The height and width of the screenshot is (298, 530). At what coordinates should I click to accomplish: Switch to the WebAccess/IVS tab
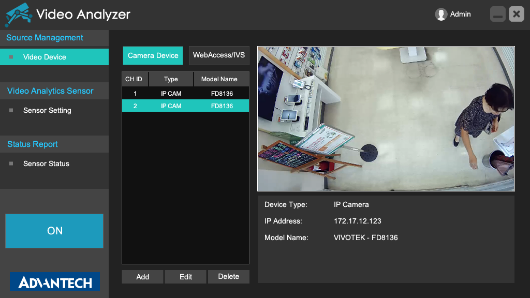click(x=218, y=55)
